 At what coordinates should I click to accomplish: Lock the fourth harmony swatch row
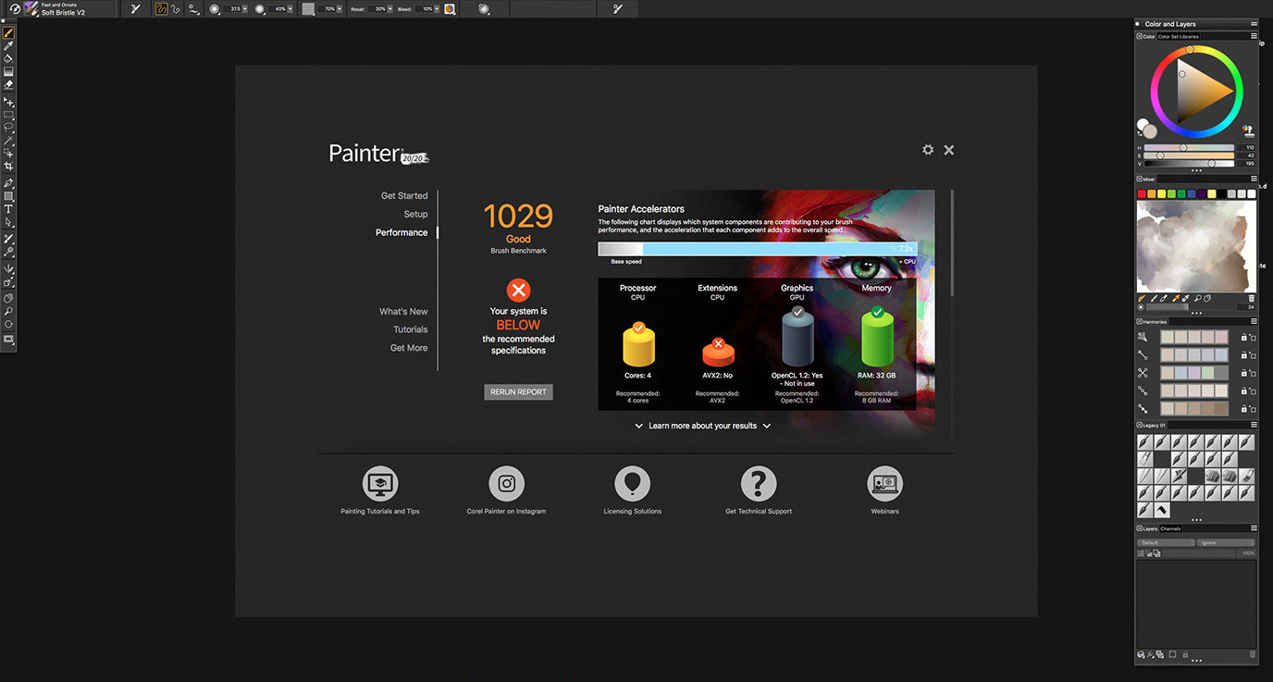(1243, 391)
